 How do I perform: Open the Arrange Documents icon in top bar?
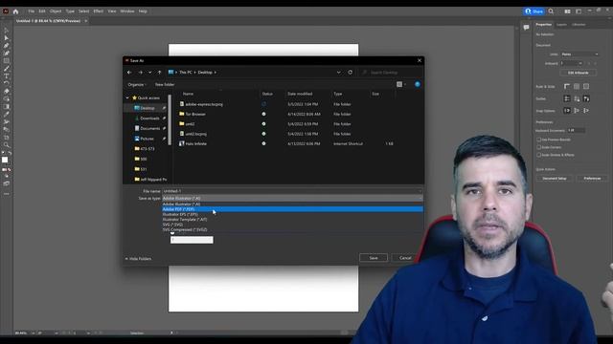(567, 11)
